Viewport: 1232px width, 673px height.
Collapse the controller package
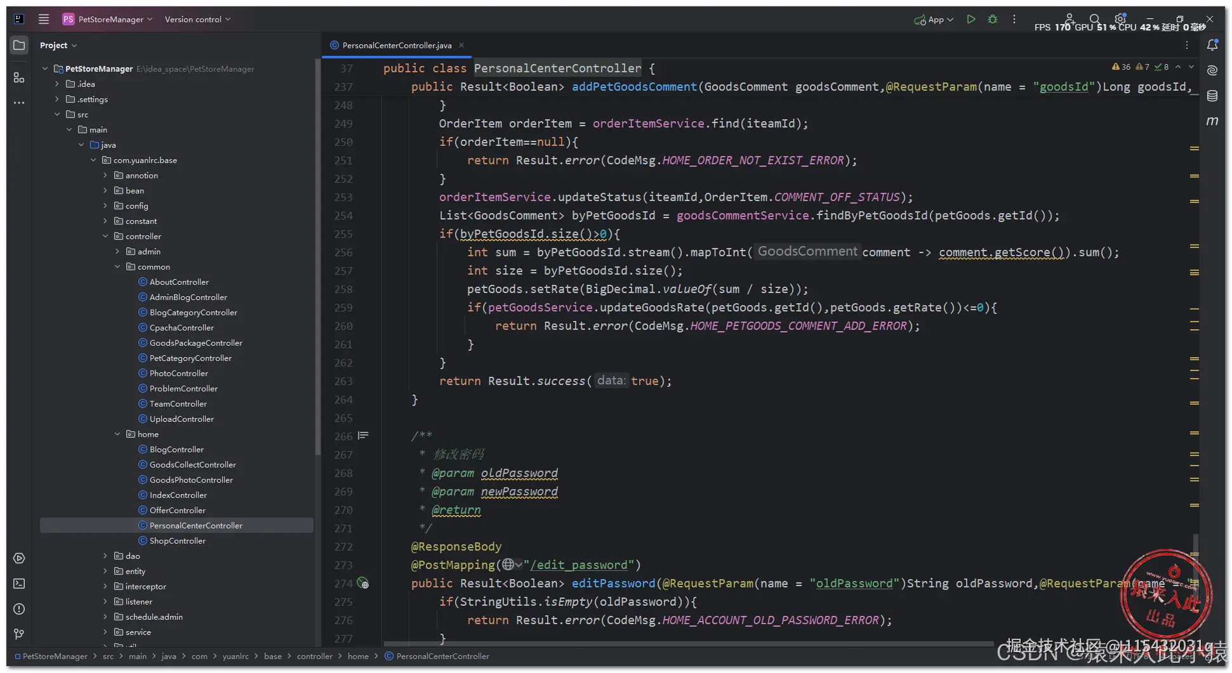tap(105, 236)
